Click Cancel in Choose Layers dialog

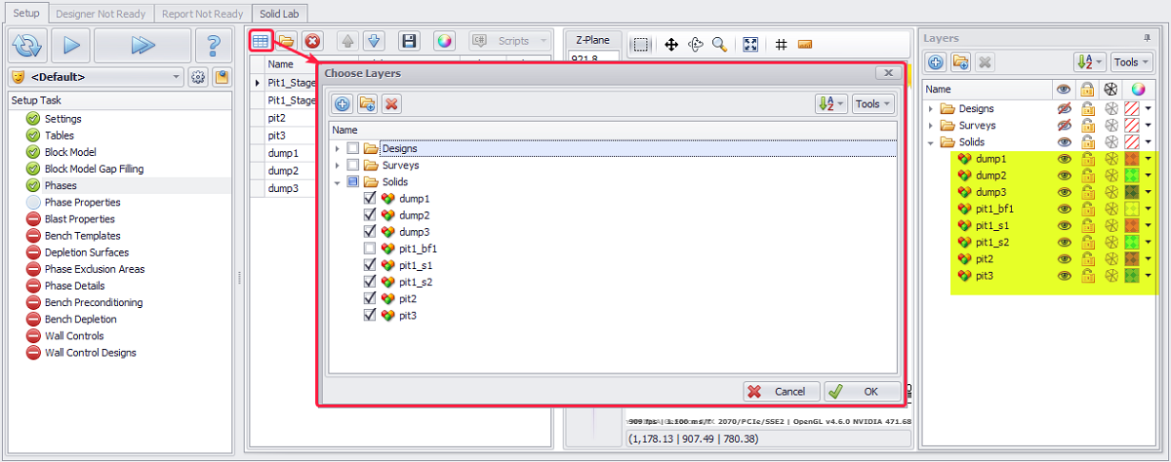coord(781,391)
